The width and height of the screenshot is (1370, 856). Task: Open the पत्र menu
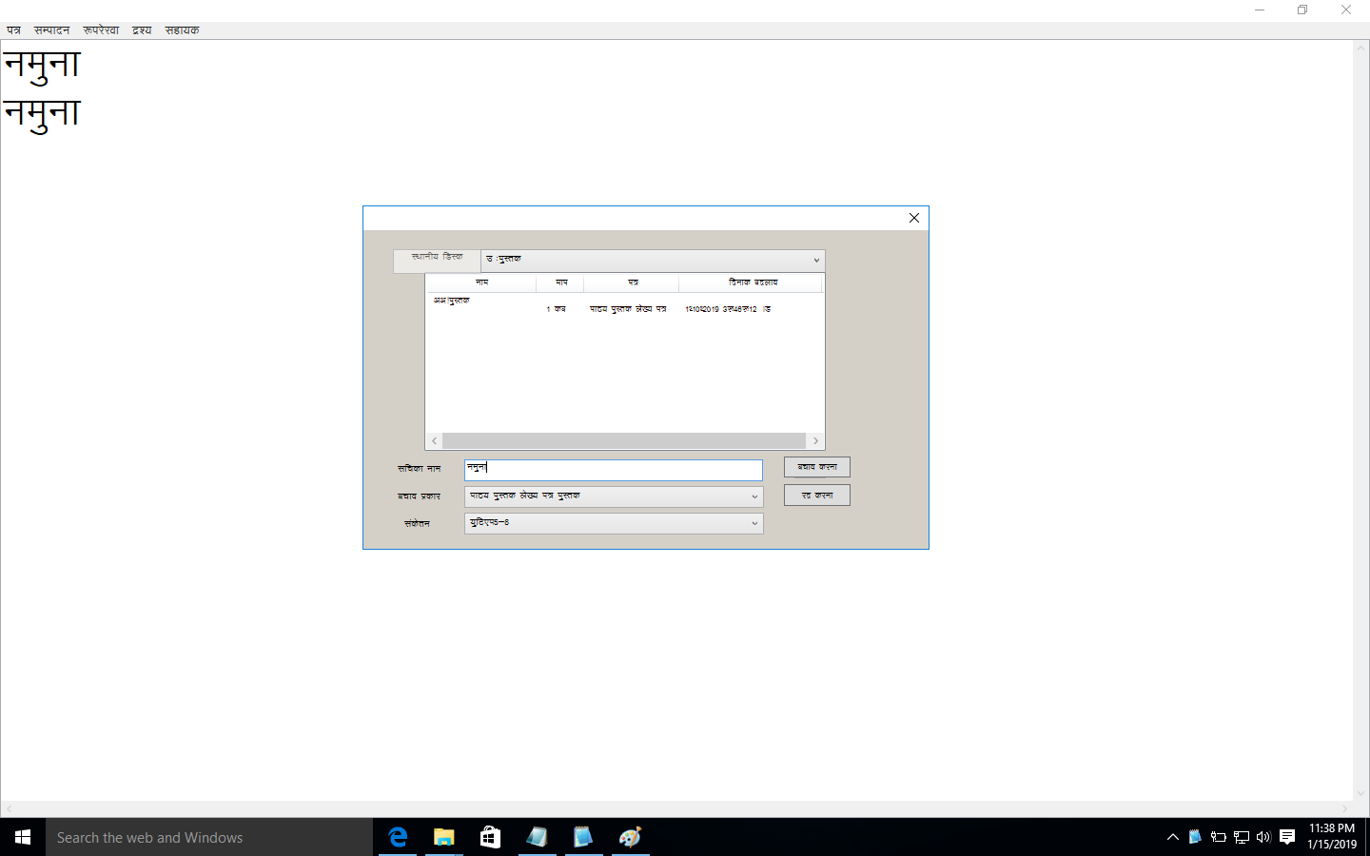13,30
